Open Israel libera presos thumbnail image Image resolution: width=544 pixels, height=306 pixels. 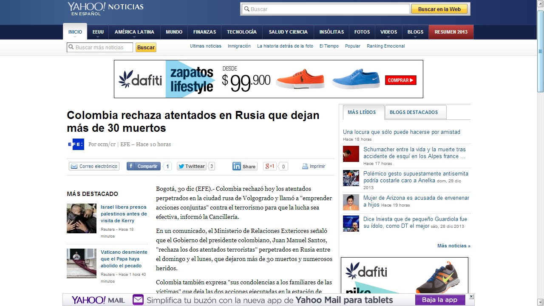pyautogui.click(x=82, y=218)
